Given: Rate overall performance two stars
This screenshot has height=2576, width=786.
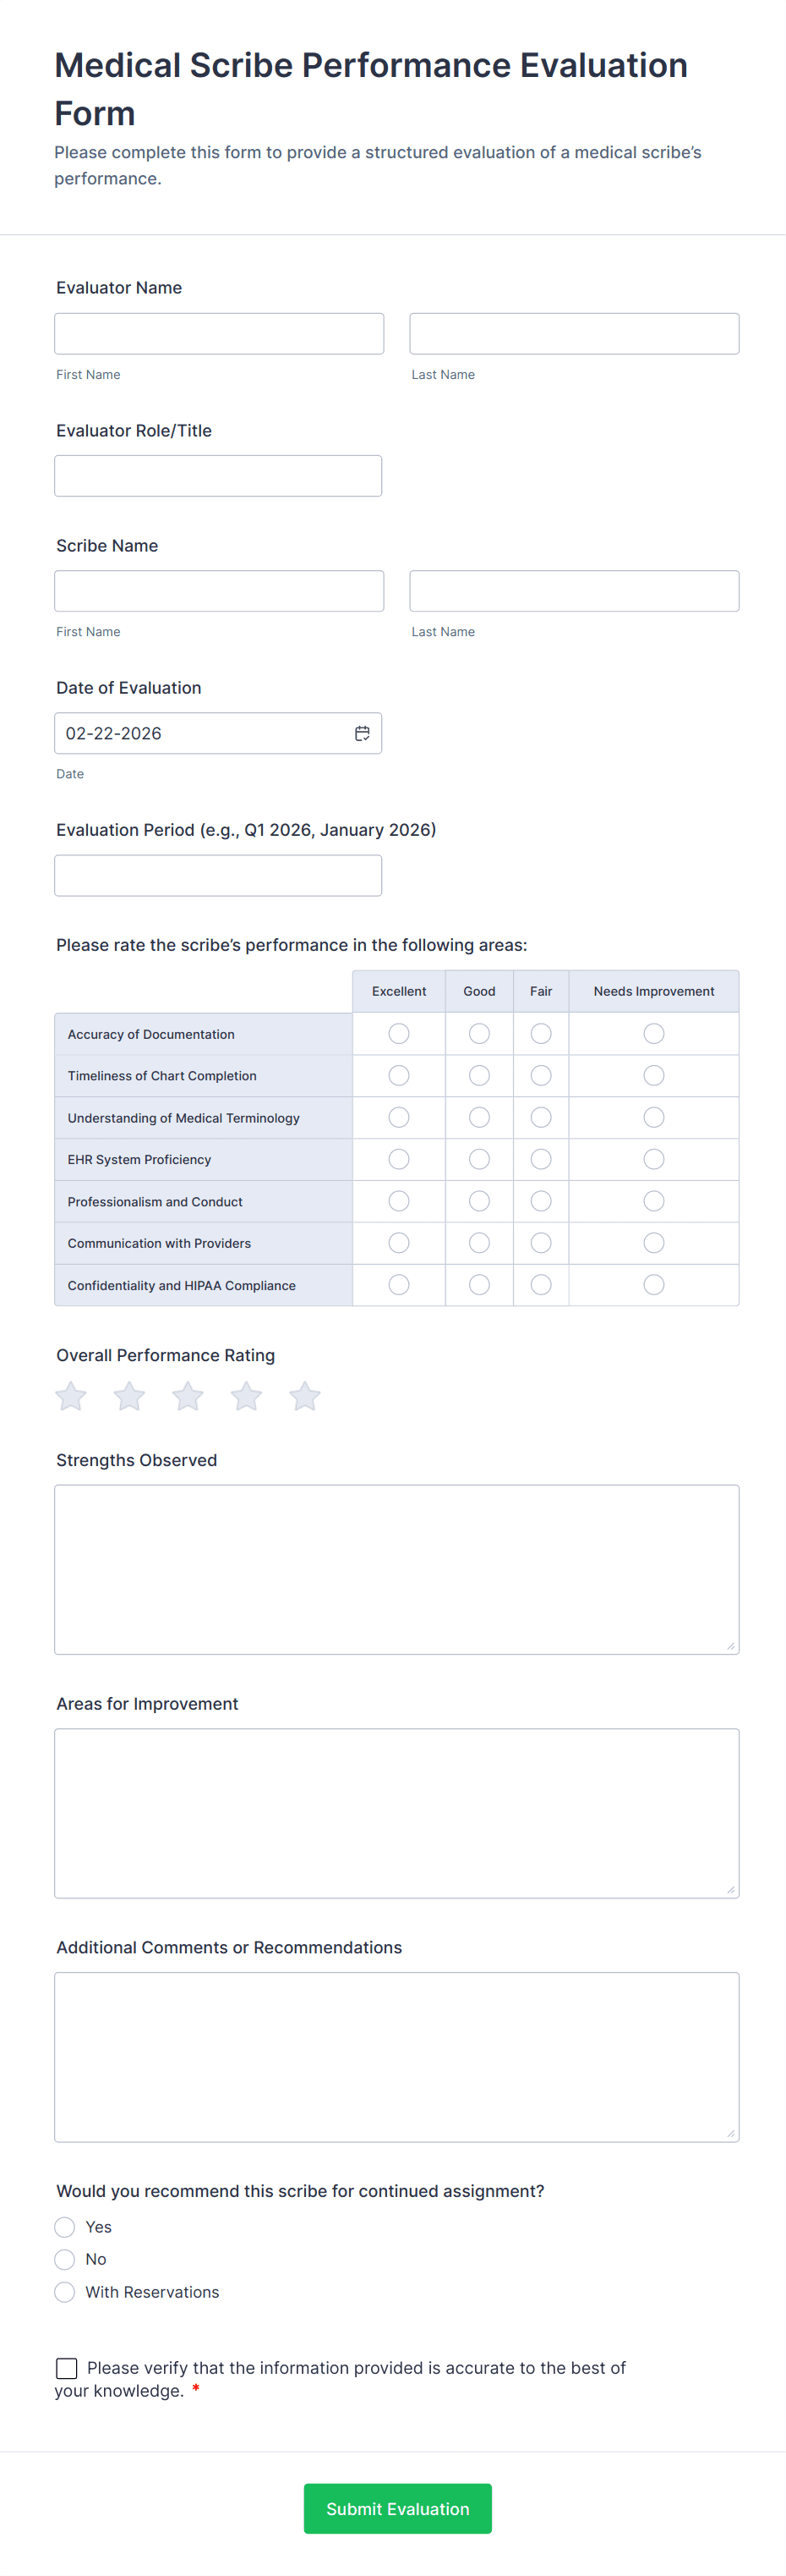Looking at the screenshot, I should tap(130, 1396).
